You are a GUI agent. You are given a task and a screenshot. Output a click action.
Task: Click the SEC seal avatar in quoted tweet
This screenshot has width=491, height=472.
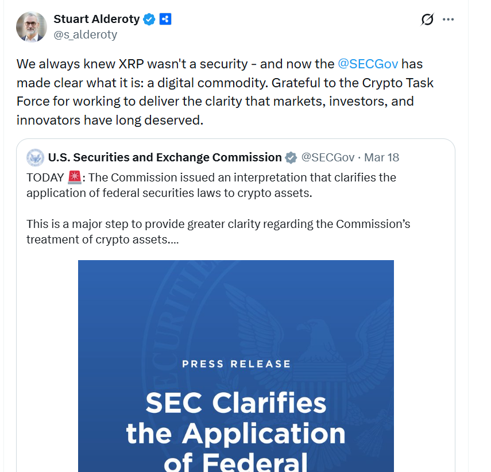coord(36,157)
